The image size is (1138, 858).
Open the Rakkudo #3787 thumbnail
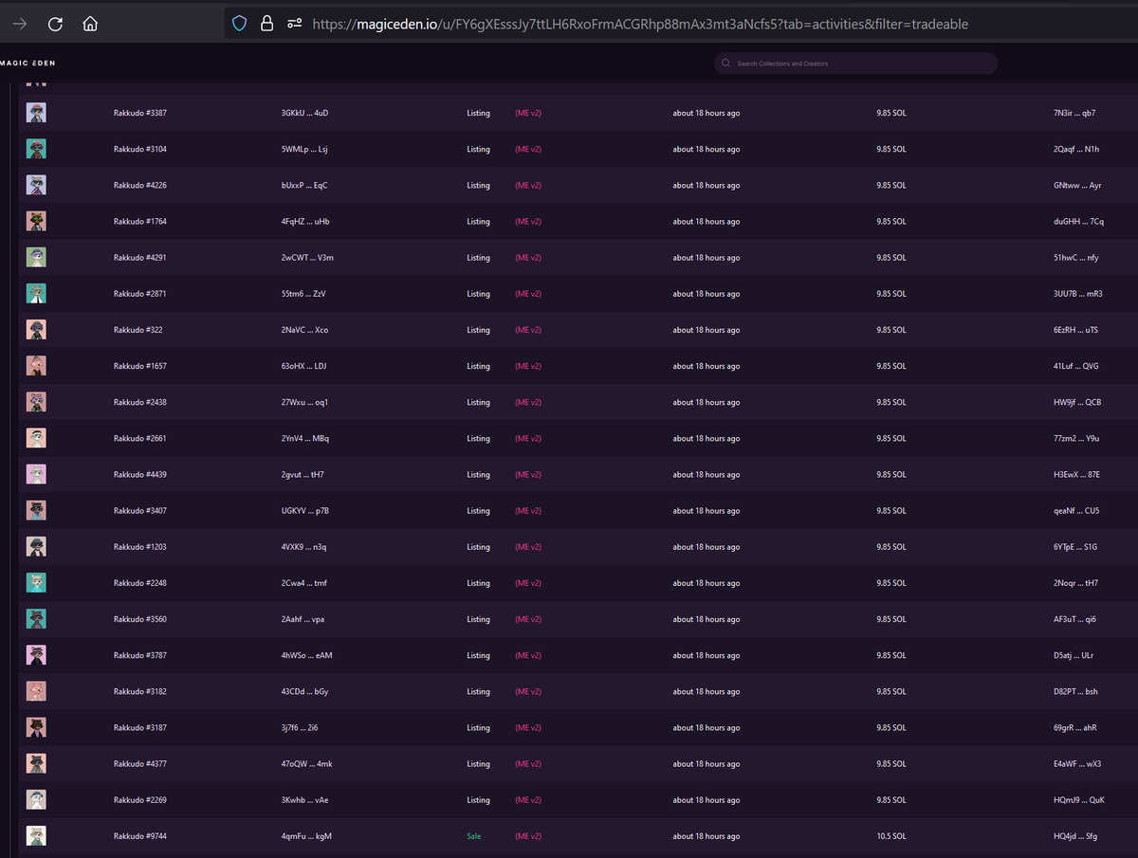pos(36,655)
